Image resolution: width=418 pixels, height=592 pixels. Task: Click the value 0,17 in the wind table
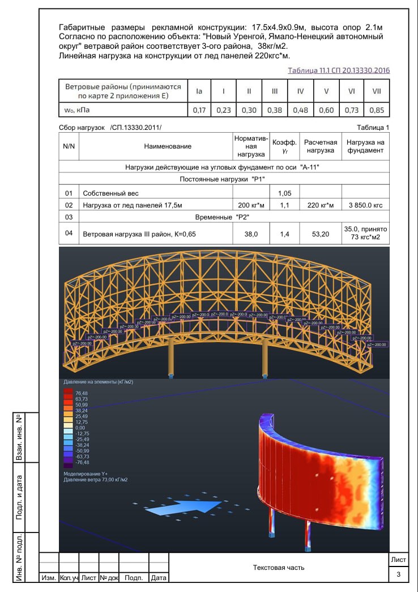(x=199, y=110)
